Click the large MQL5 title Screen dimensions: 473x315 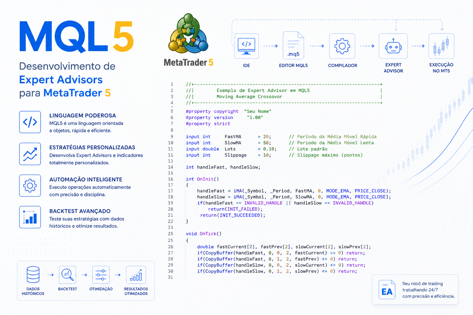pyautogui.click(x=77, y=36)
